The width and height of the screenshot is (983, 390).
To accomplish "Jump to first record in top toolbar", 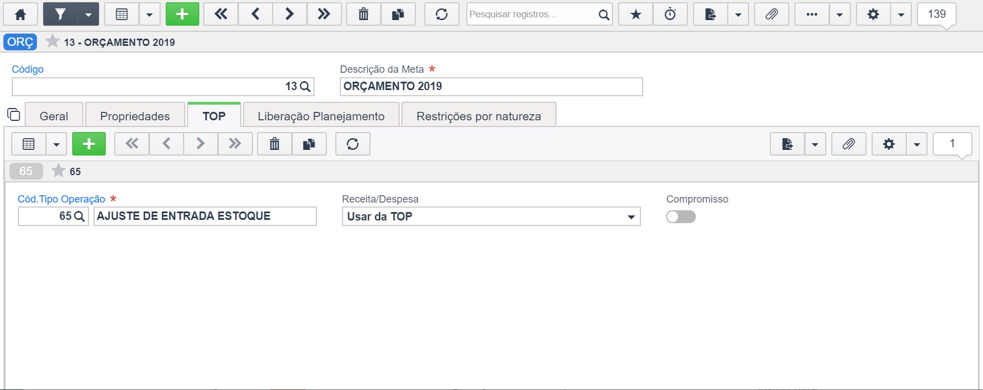I will pyautogui.click(x=221, y=15).
